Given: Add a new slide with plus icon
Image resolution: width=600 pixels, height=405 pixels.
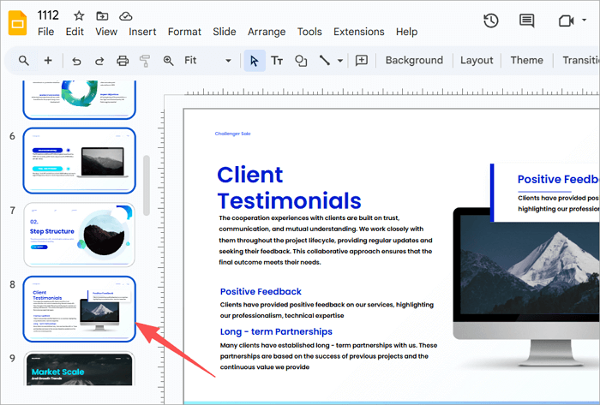Looking at the screenshot, I should pyautogui.click(x=48, y=61).
